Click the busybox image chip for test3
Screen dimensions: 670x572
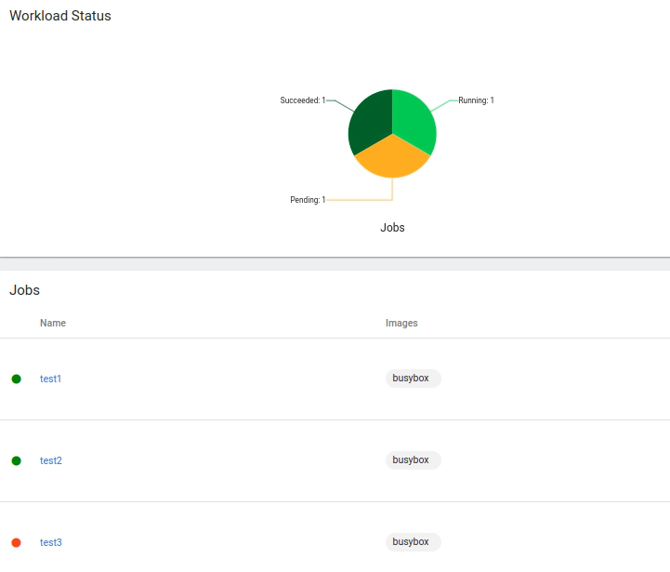tap(413, 542)
